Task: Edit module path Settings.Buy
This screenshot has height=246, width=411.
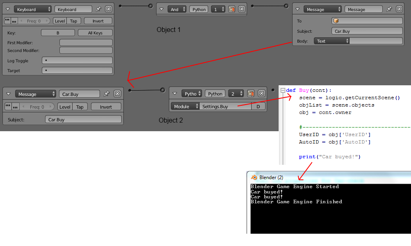Action: pos(225,106)
